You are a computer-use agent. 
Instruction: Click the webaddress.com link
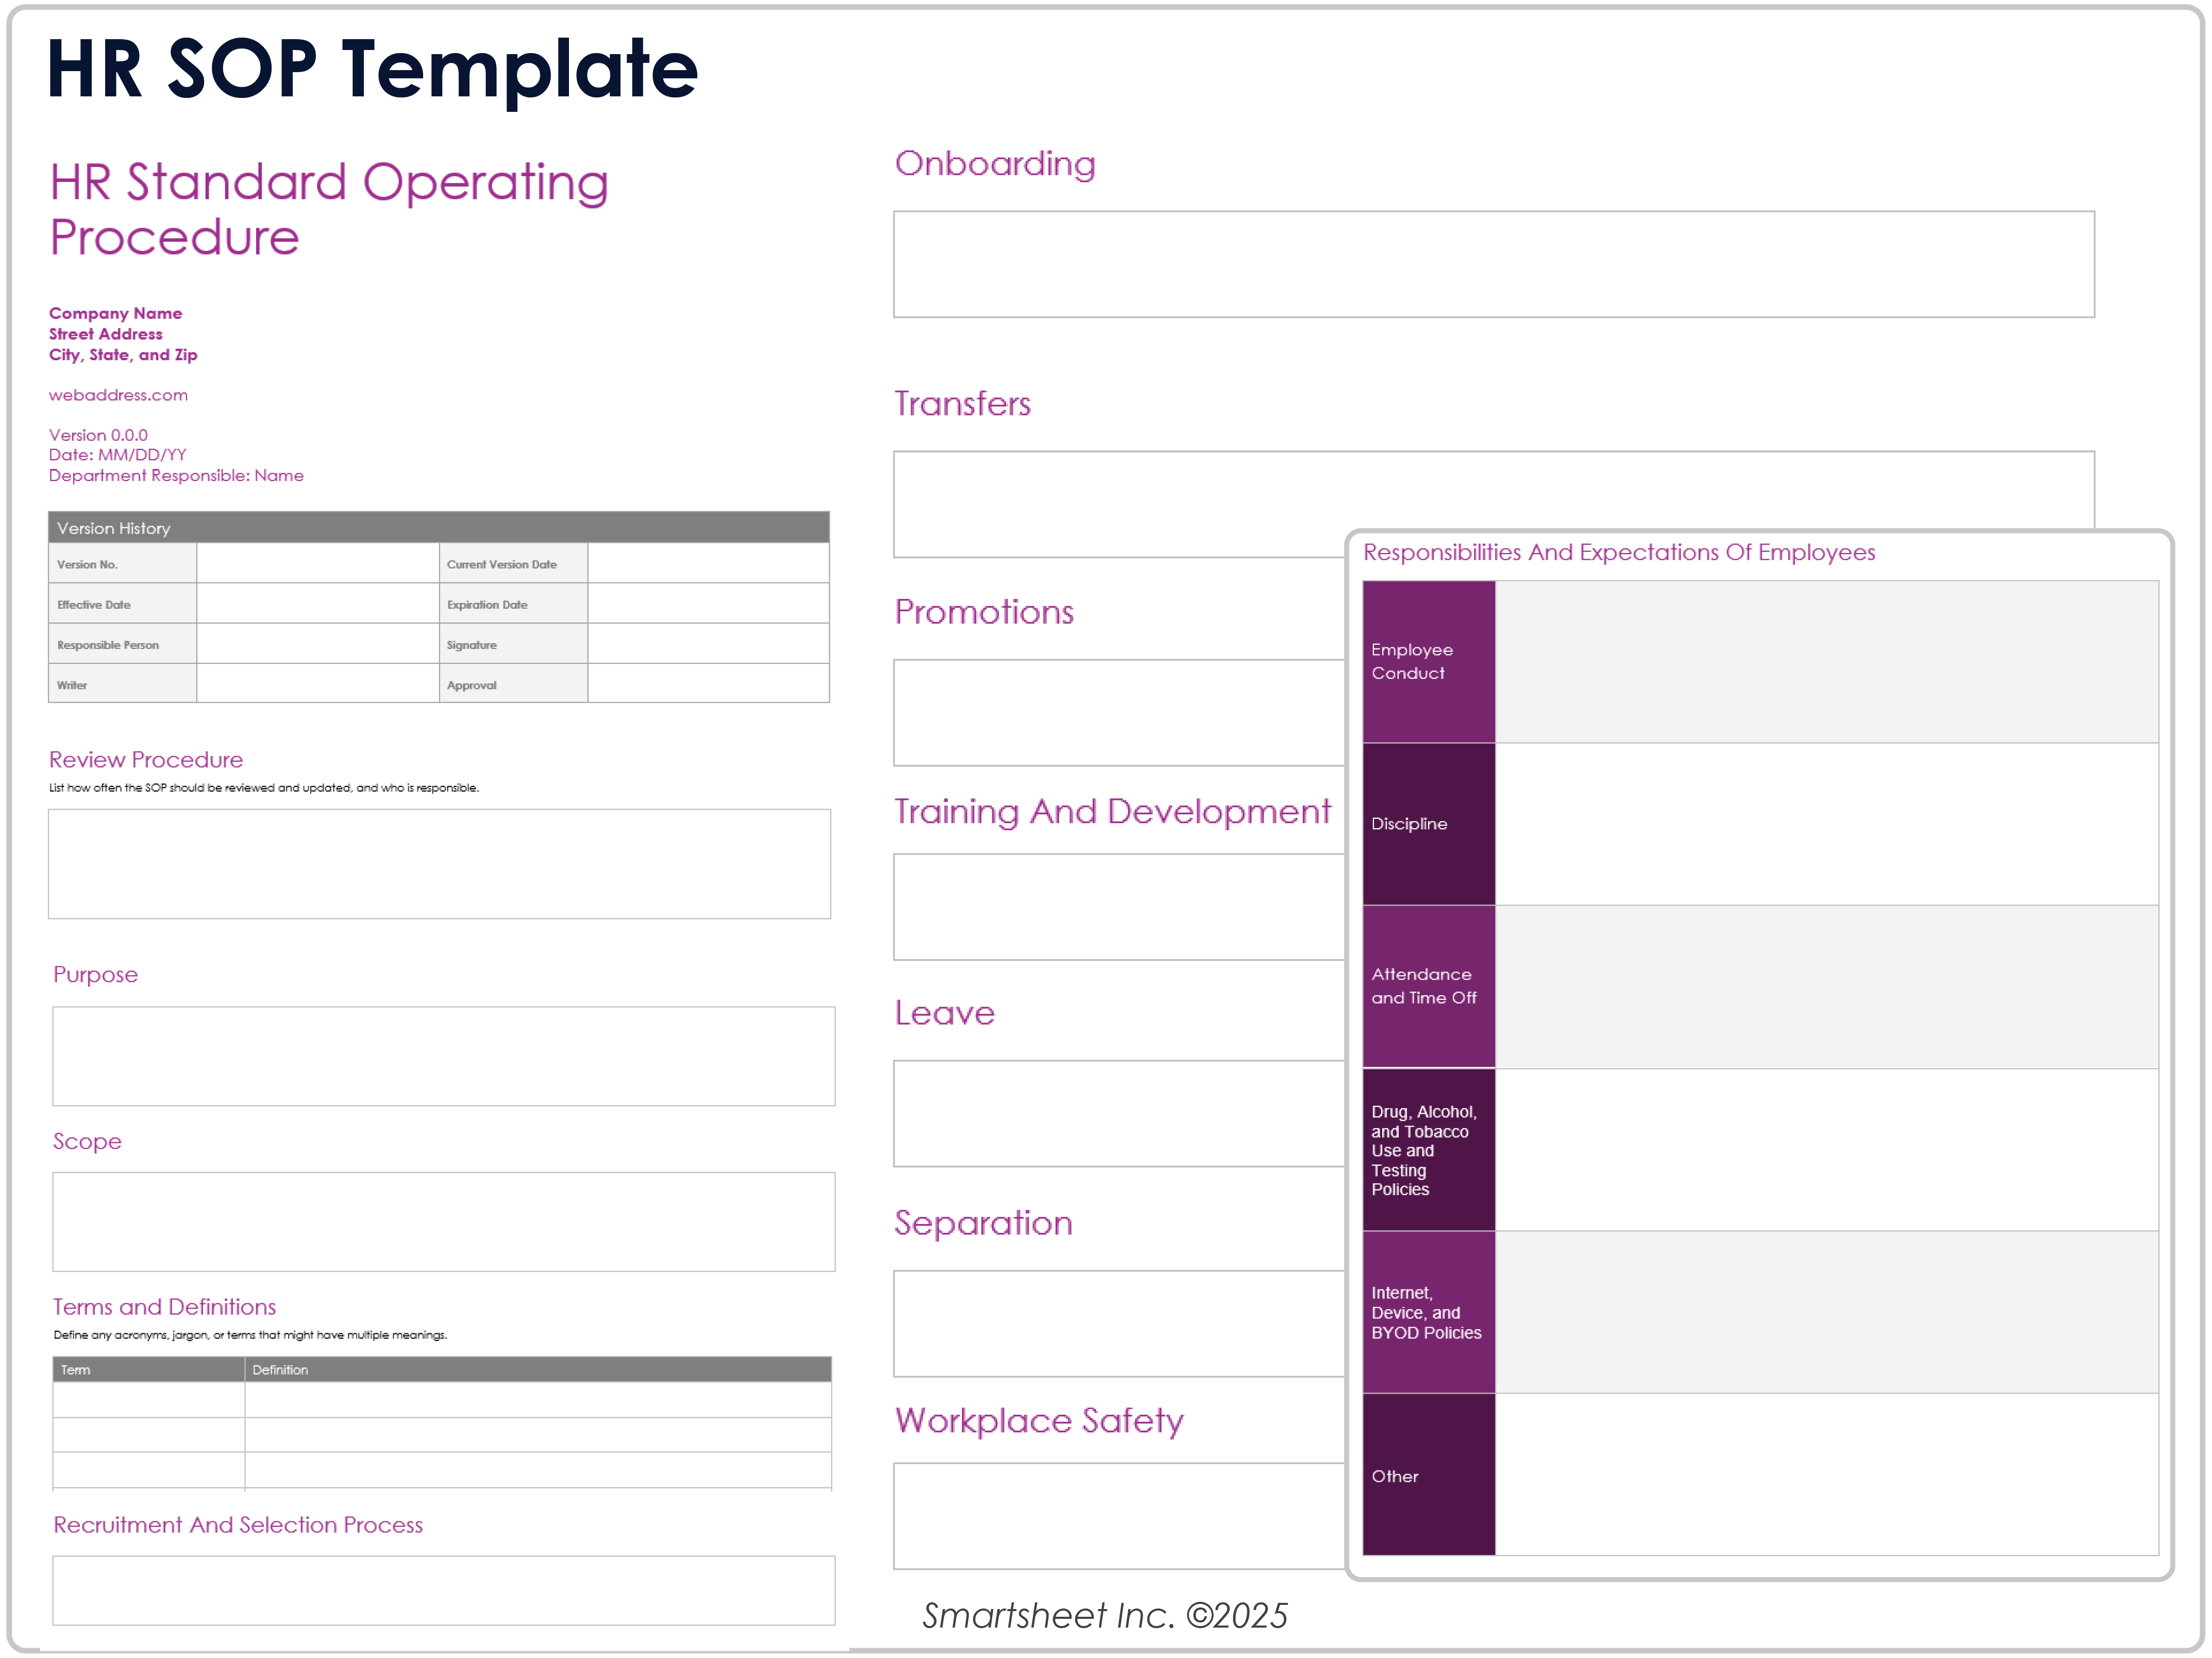117,395
